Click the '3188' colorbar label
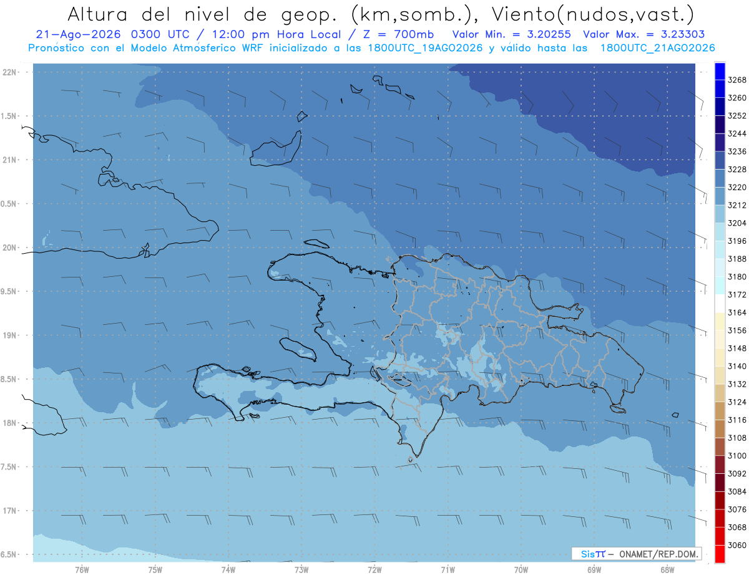Image resolution: width=749 pixels, height=578 pixels. click(x=737, y=259)
